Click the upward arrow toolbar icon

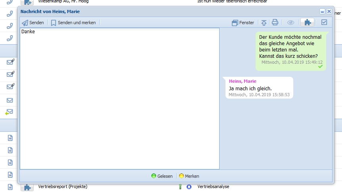(264, 23)
